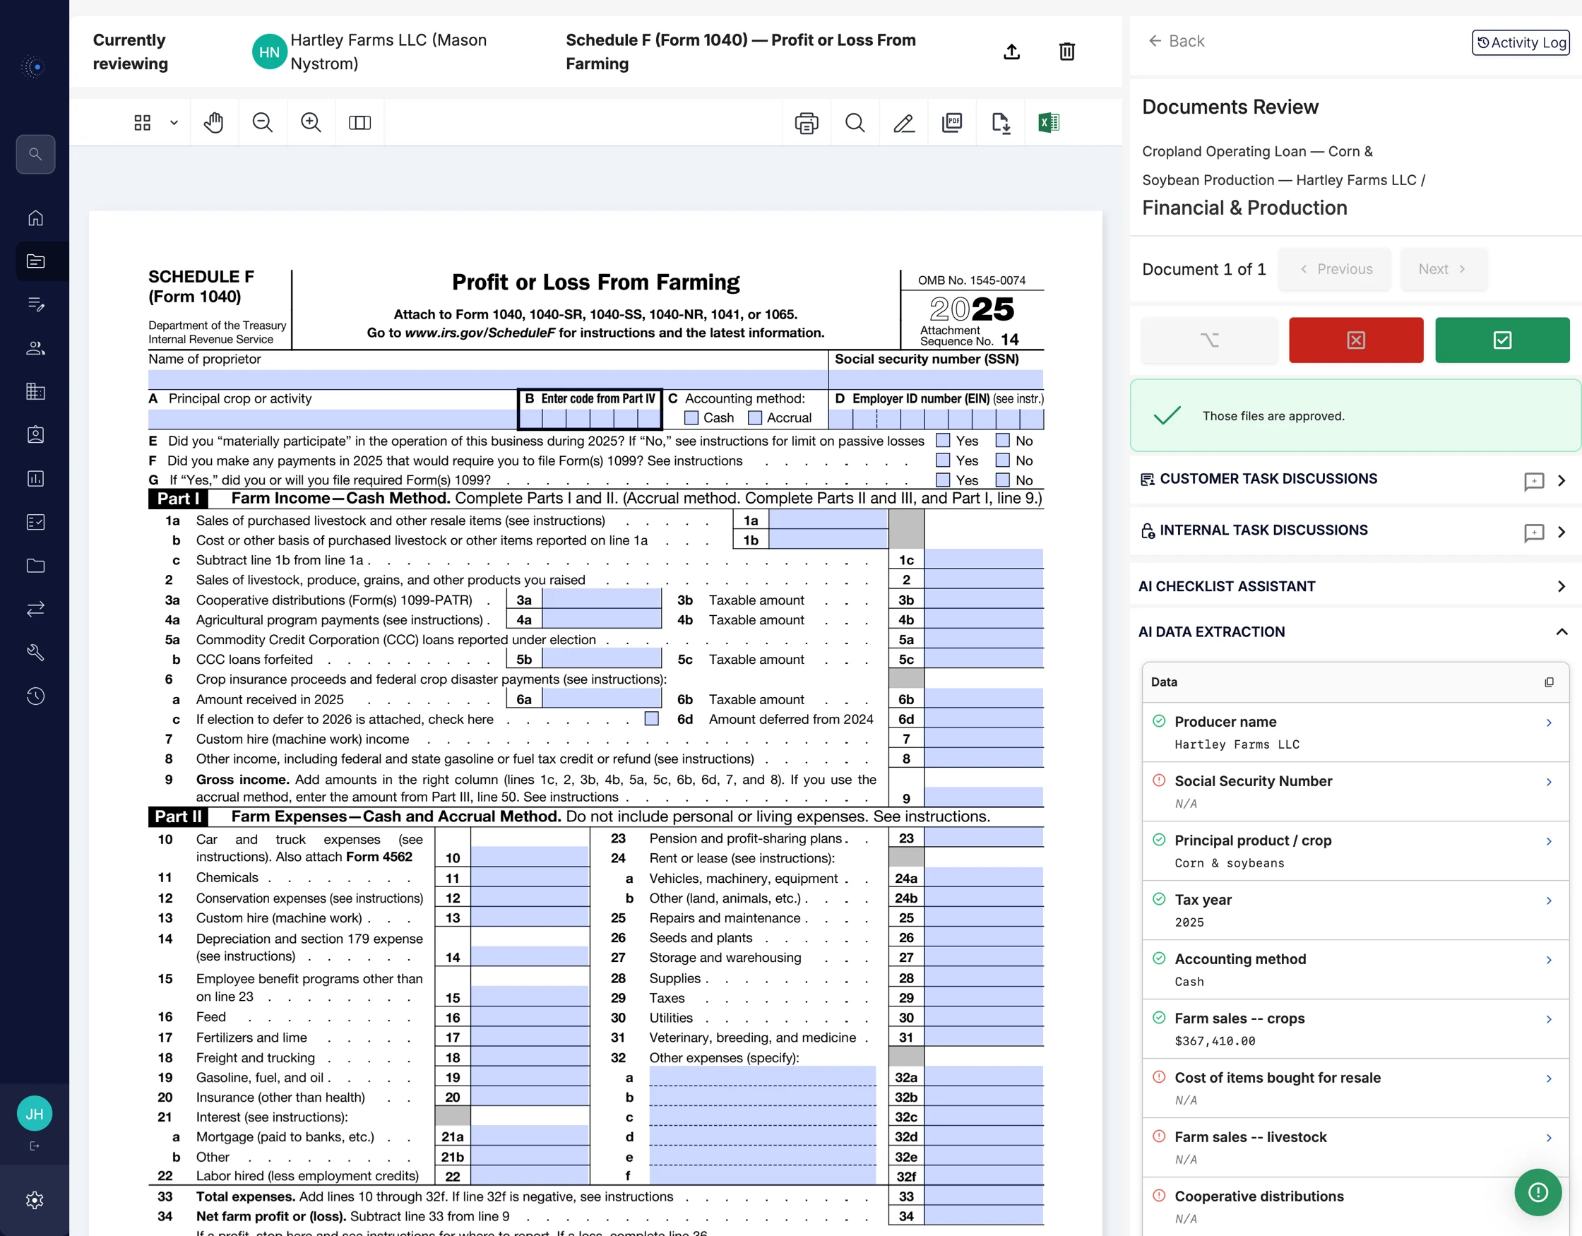Open the Activity Log
Screen dimensions: 1582x1236
1521,42
